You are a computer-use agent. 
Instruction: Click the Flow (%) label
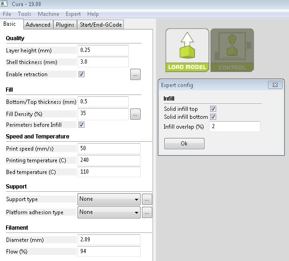tap(17, 252)
